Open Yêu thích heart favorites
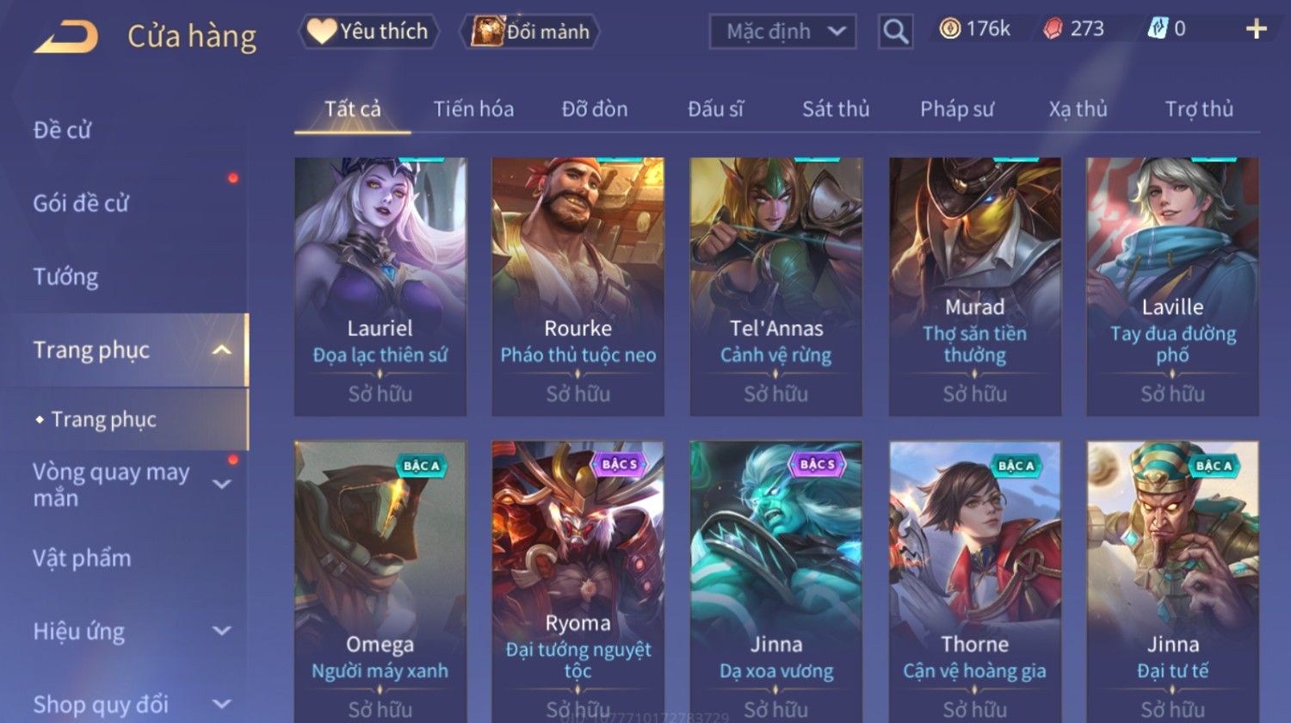This screenshot has width=1291, height=723. 368,32
